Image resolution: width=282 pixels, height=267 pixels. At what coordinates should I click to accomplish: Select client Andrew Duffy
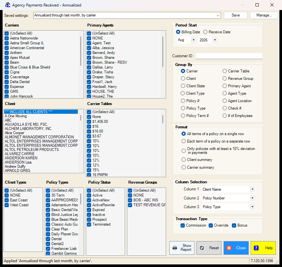click(41, 166)
